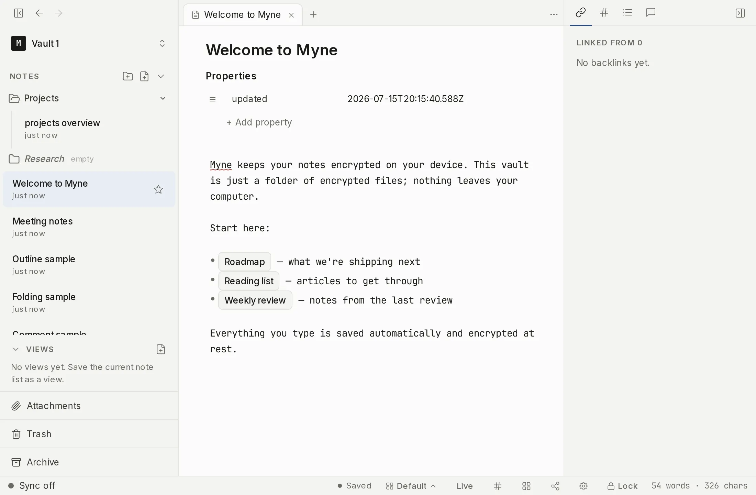Open the notes sort options chevron
The width and height of the screenshot is (756, 495).
point(161,76)
